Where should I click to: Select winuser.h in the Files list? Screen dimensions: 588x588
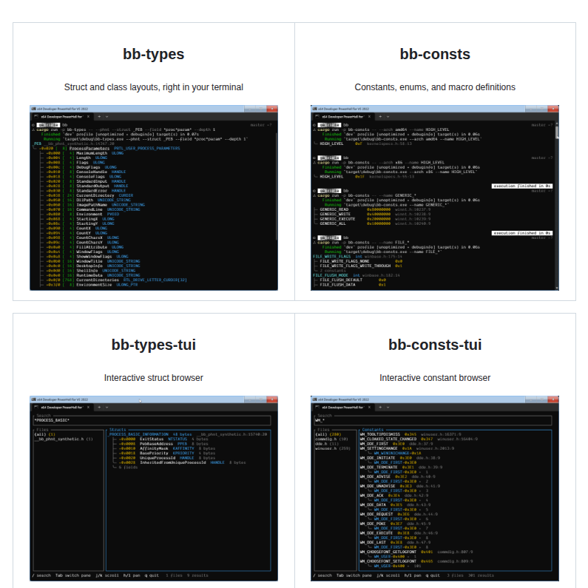333,448
